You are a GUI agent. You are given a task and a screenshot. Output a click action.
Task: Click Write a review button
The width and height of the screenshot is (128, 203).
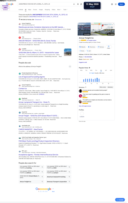click(x=103, y=87)
